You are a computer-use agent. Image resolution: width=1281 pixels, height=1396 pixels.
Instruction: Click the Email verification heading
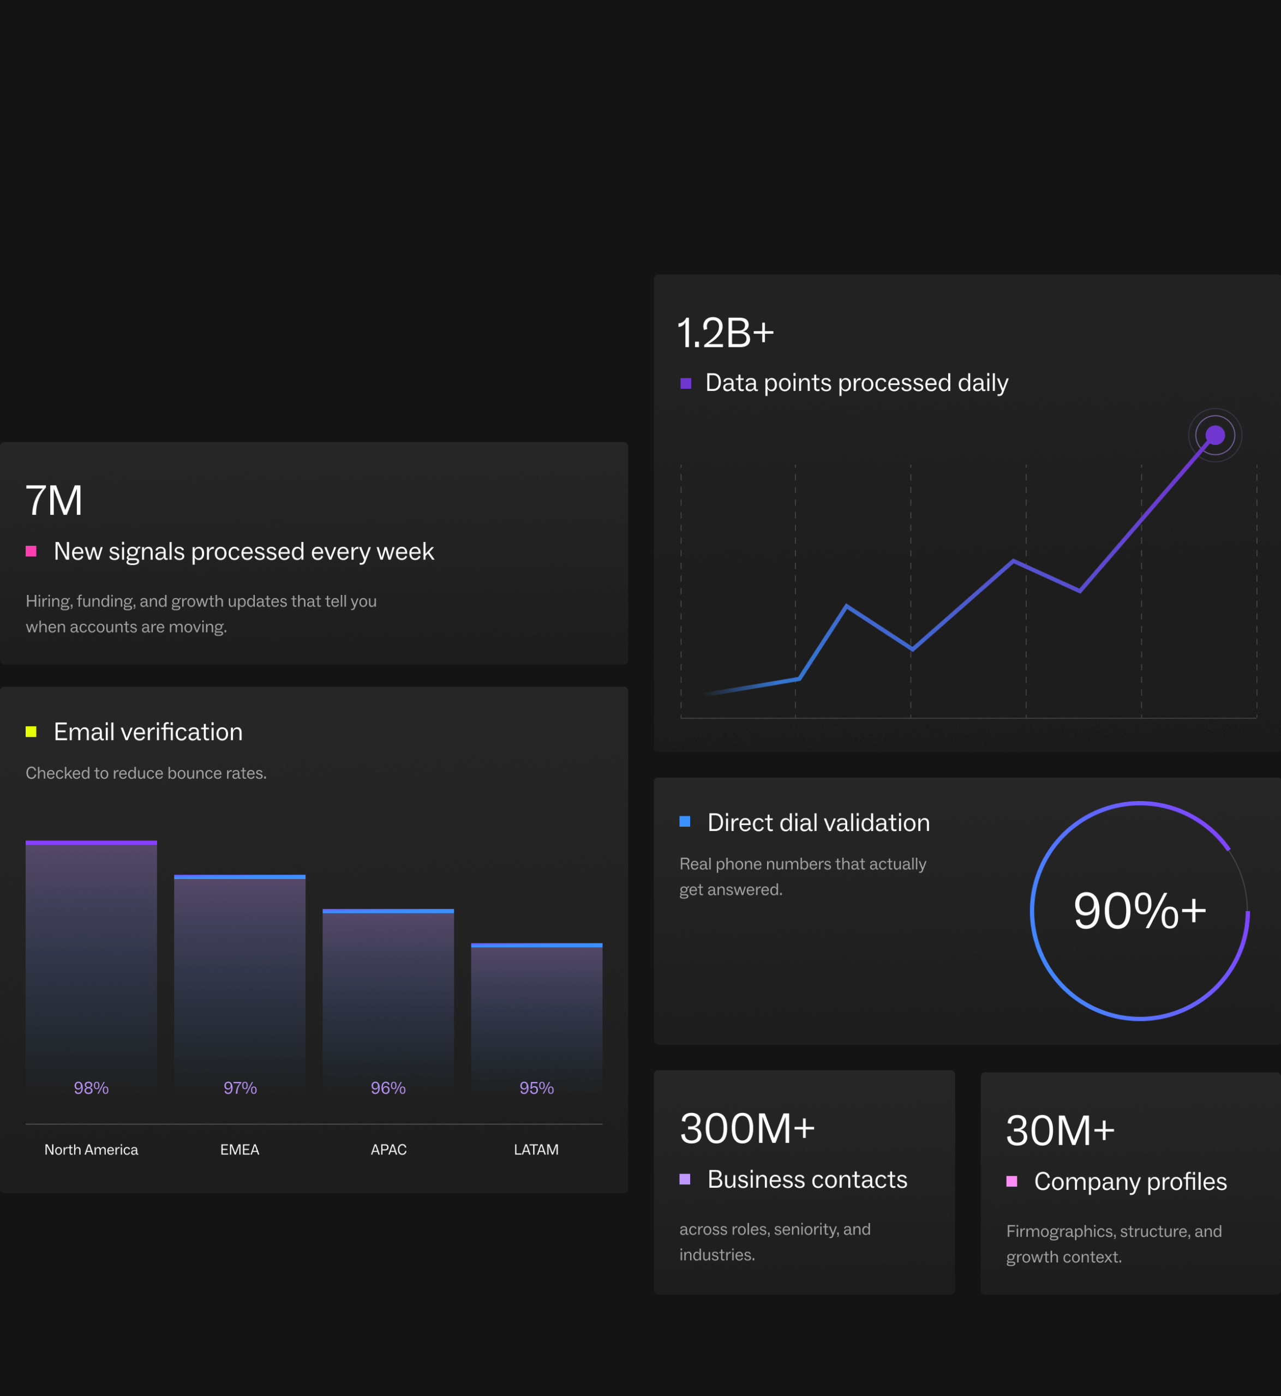click(x=148, y=732)
